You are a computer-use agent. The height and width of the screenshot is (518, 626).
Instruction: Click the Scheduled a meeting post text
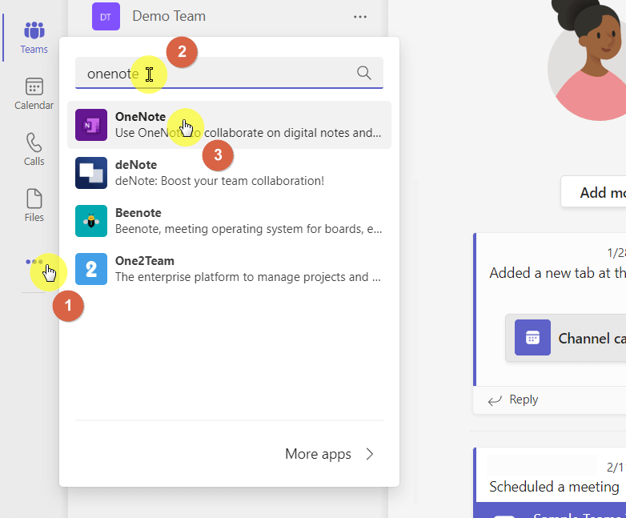[x=554, y=487]
